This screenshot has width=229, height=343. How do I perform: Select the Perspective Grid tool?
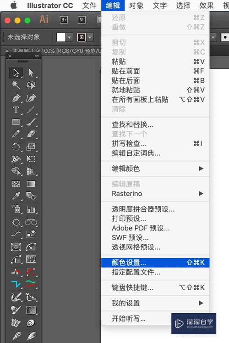point(31,171)
